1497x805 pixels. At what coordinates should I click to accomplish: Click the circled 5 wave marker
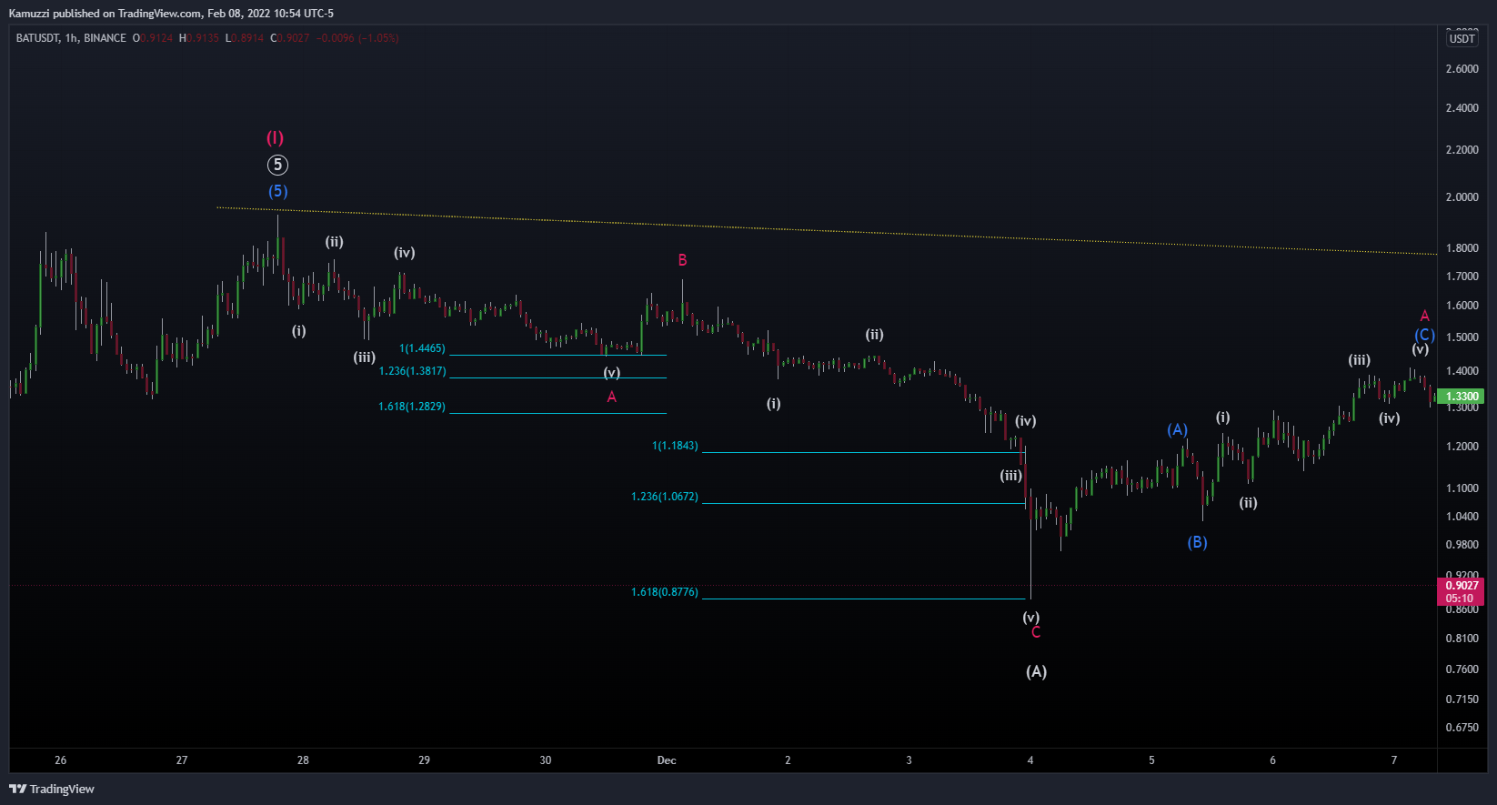277,165
